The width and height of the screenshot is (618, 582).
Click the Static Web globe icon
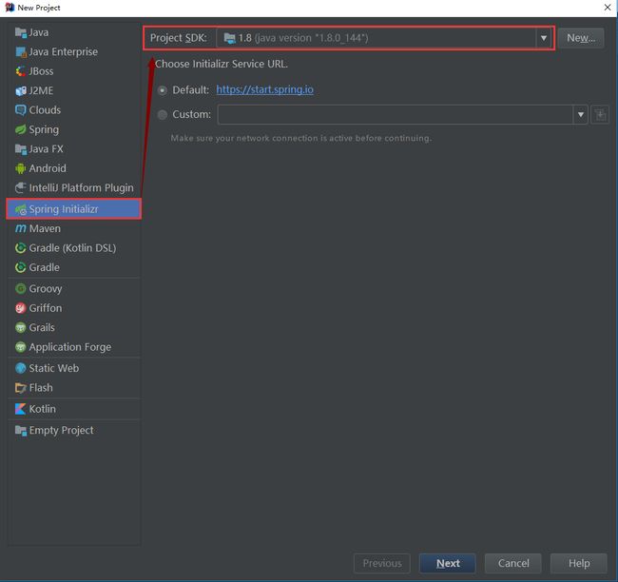pyautogui.click(x=21, y=368)
